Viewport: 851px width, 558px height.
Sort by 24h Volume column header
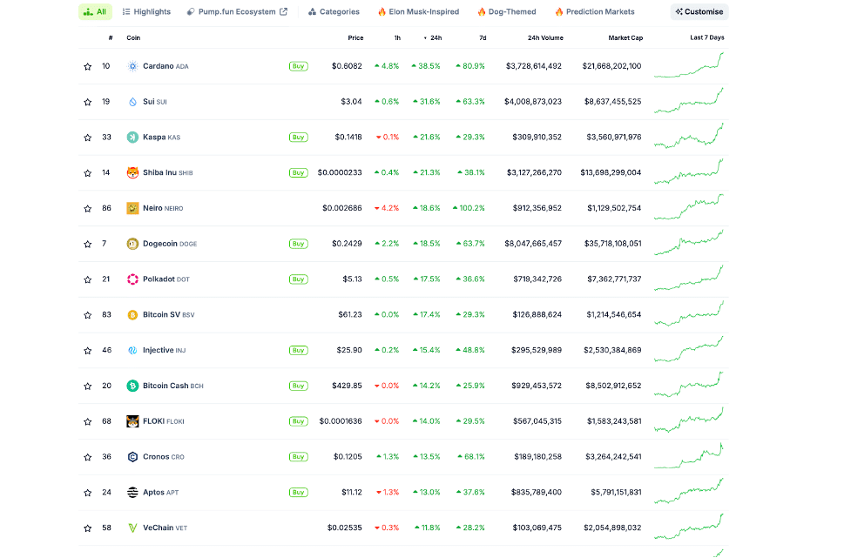545,38
